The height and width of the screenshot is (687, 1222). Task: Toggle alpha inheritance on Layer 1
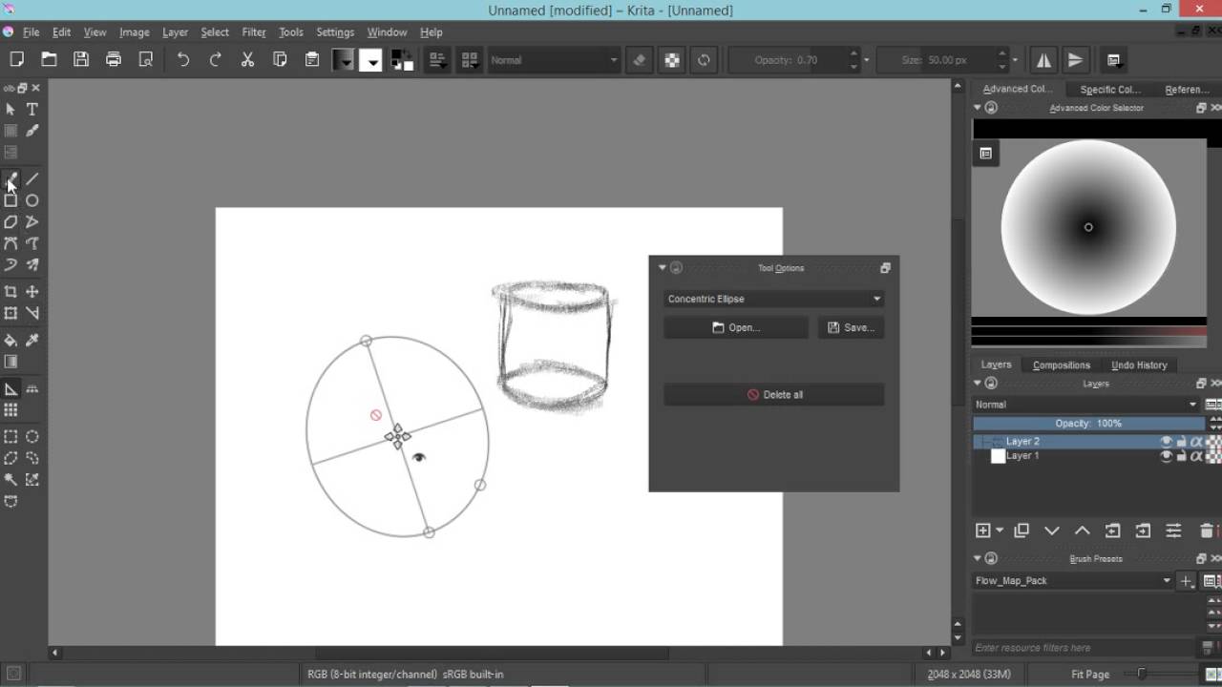(1195, 456)
